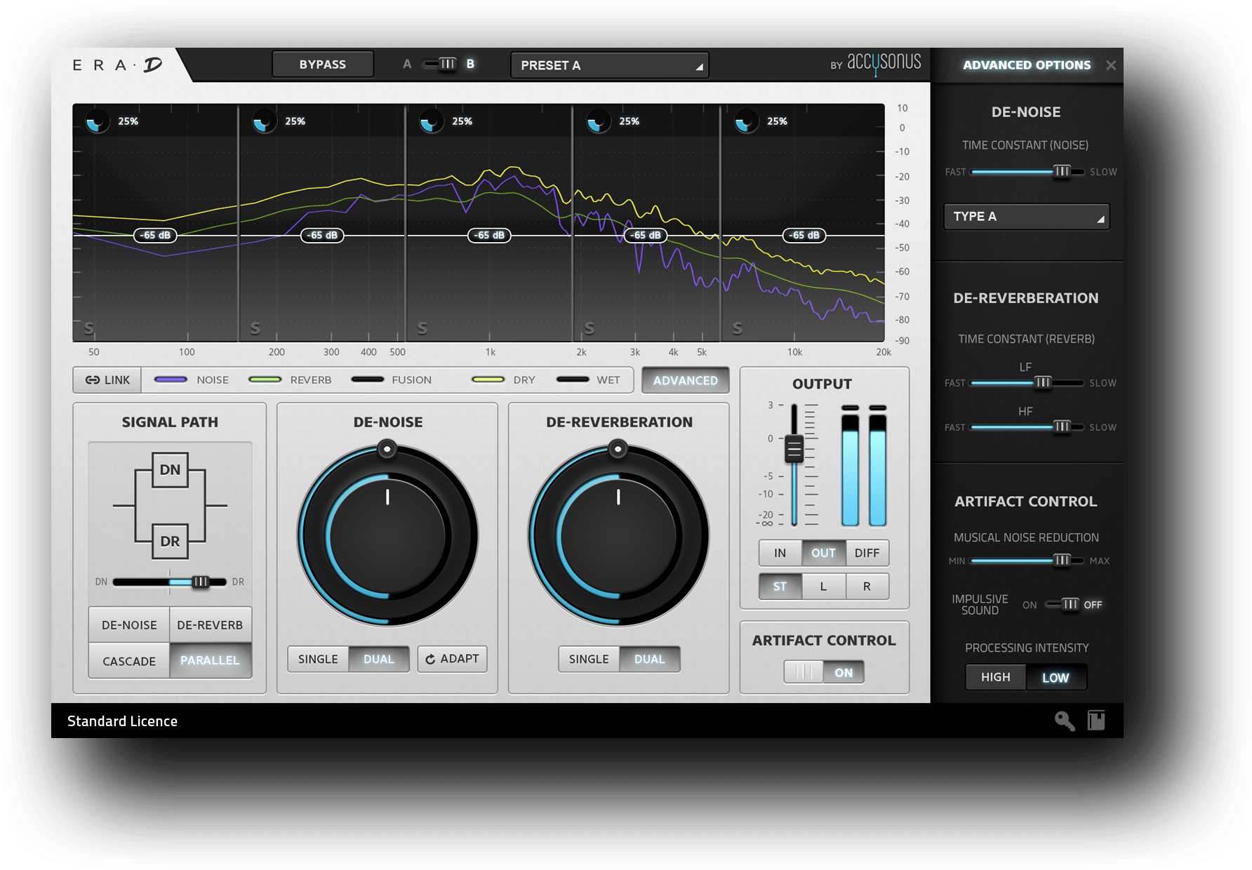Select PARALLEL signal path mode
1252x870 pixels.
[x=210, y=660]
